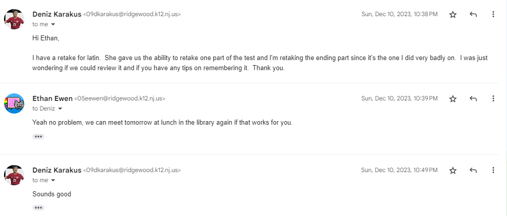Show trimmed content in Ethan's message
507x216 pixels.
[x=38, y=136]
